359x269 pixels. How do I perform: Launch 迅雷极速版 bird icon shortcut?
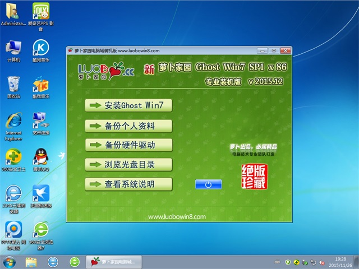[41, 196]
